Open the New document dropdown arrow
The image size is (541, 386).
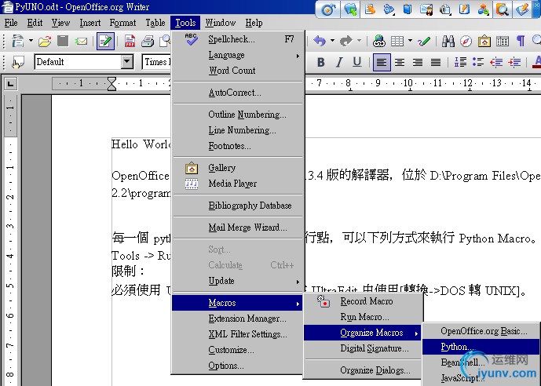[x=31, y=41]
